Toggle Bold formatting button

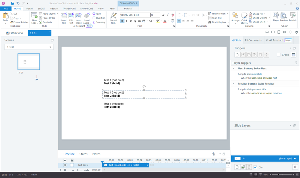coord(122,21)
